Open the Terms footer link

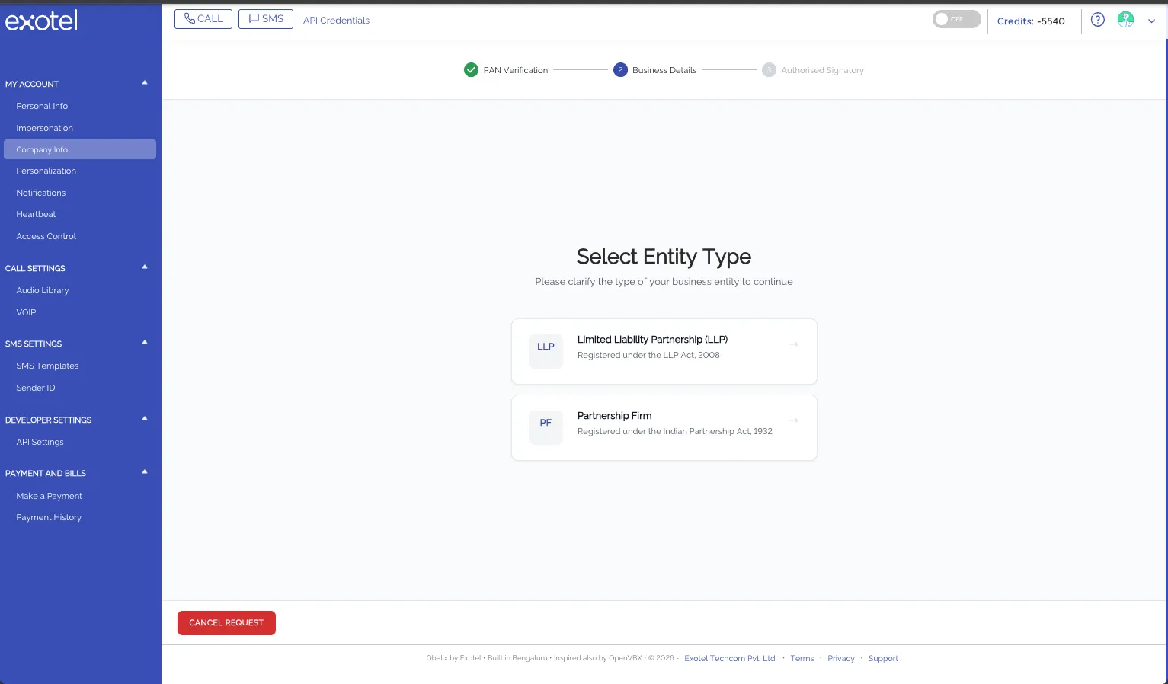point(802,658)
